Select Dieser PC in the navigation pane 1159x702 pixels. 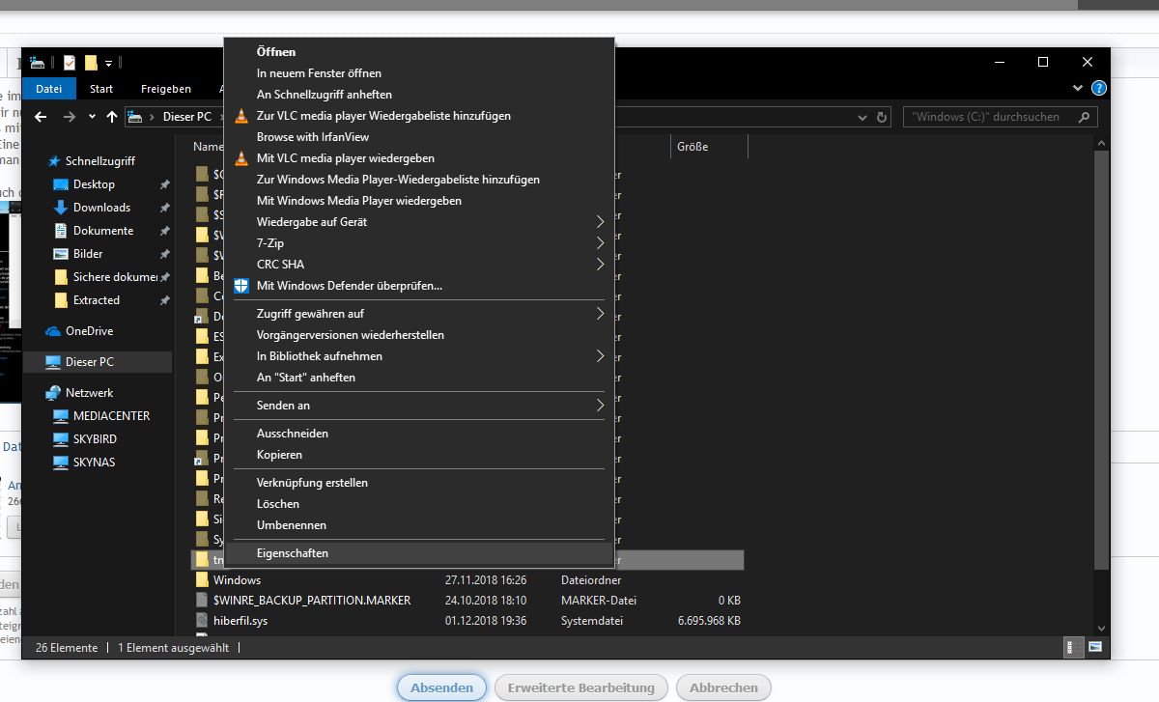pos(98,362)
